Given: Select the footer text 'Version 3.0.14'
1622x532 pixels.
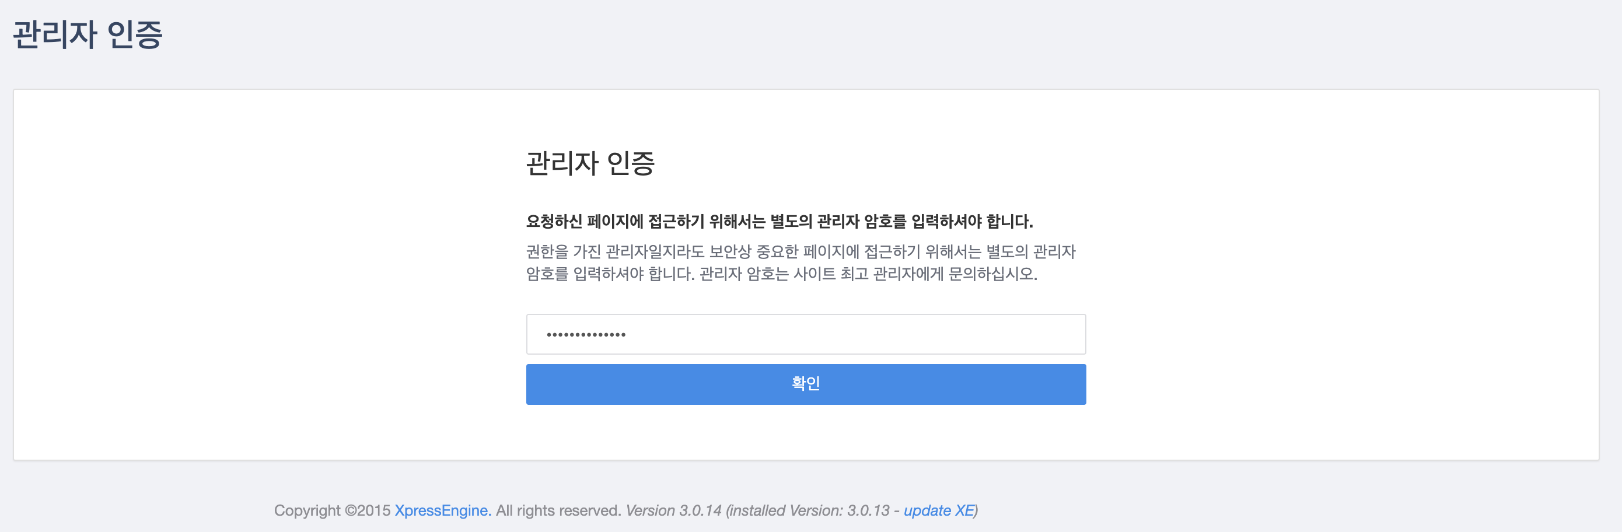Looking at the screenshot, I should point(673,510).
